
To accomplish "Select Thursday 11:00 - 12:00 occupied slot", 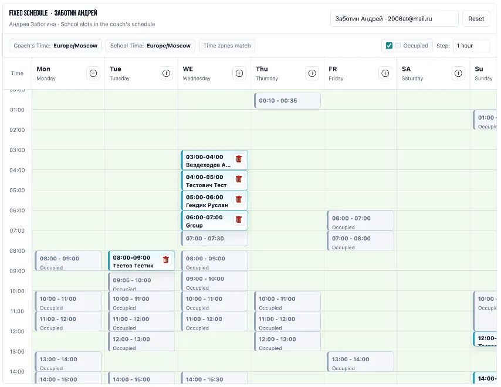I will click(x=287, y=321).
